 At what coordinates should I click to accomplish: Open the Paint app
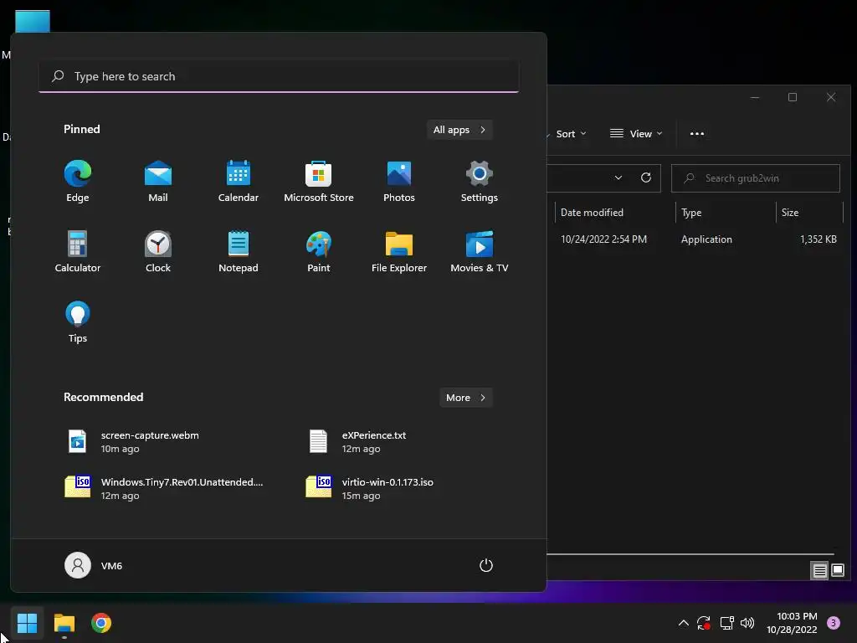[319, 252]
